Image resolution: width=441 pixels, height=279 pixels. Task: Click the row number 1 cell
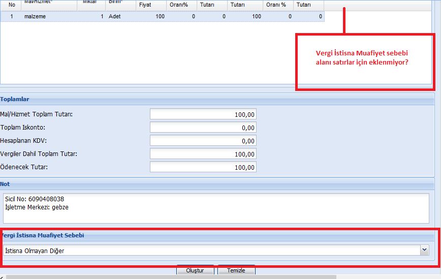click(11, 16)
